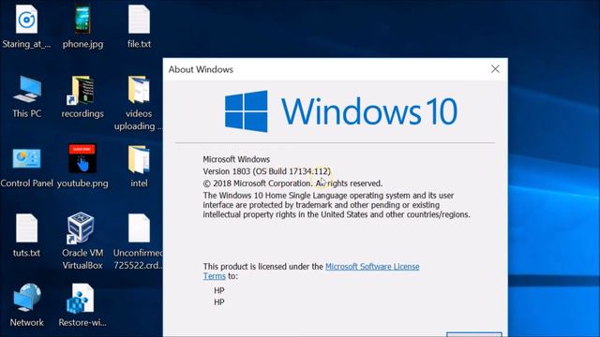600x337 pixels.
Task: Open This PC desktop icon
Action: (26, 89)
